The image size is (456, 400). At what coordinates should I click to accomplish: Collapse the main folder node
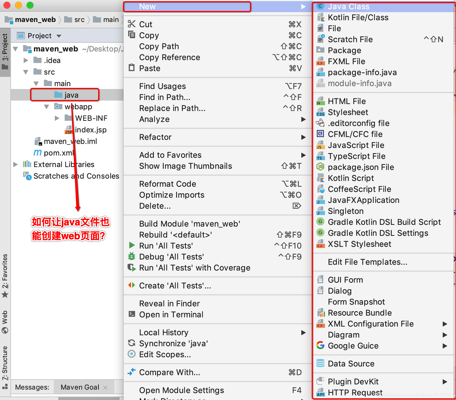coord(36,84)
